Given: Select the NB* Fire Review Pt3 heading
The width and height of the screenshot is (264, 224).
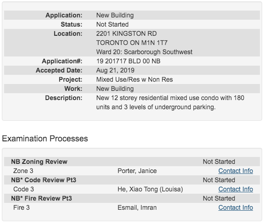Looking at the screenshot, I should click(41, 198).
